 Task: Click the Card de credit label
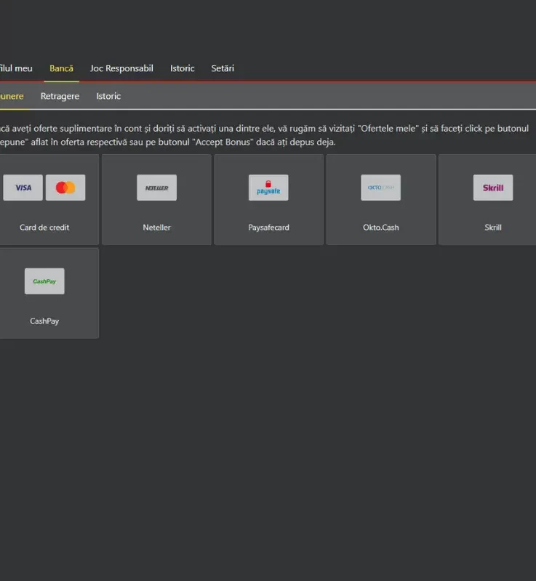[44, 228]
